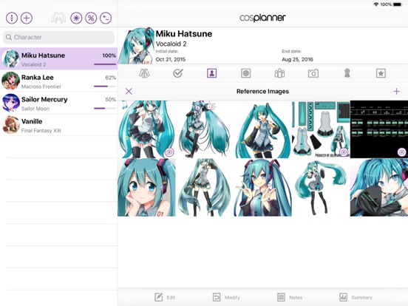Viewport: 408px width, 306px height.
Task: Select the percent sort circle icon
Action: [x=91, y=18]
